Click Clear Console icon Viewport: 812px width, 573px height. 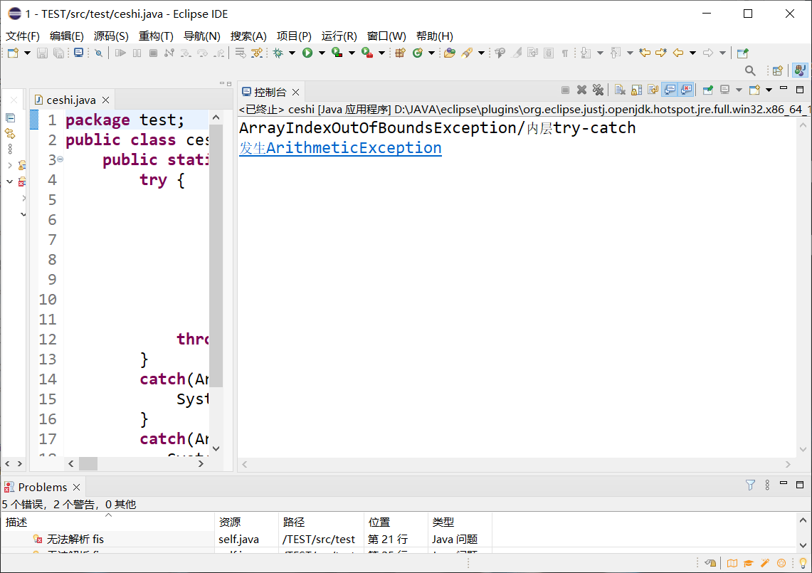click(620, 90)
